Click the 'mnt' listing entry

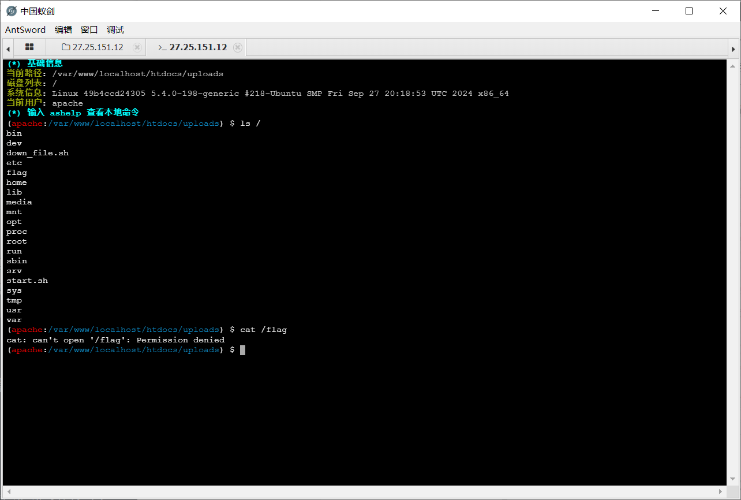[x=14, y=212]
